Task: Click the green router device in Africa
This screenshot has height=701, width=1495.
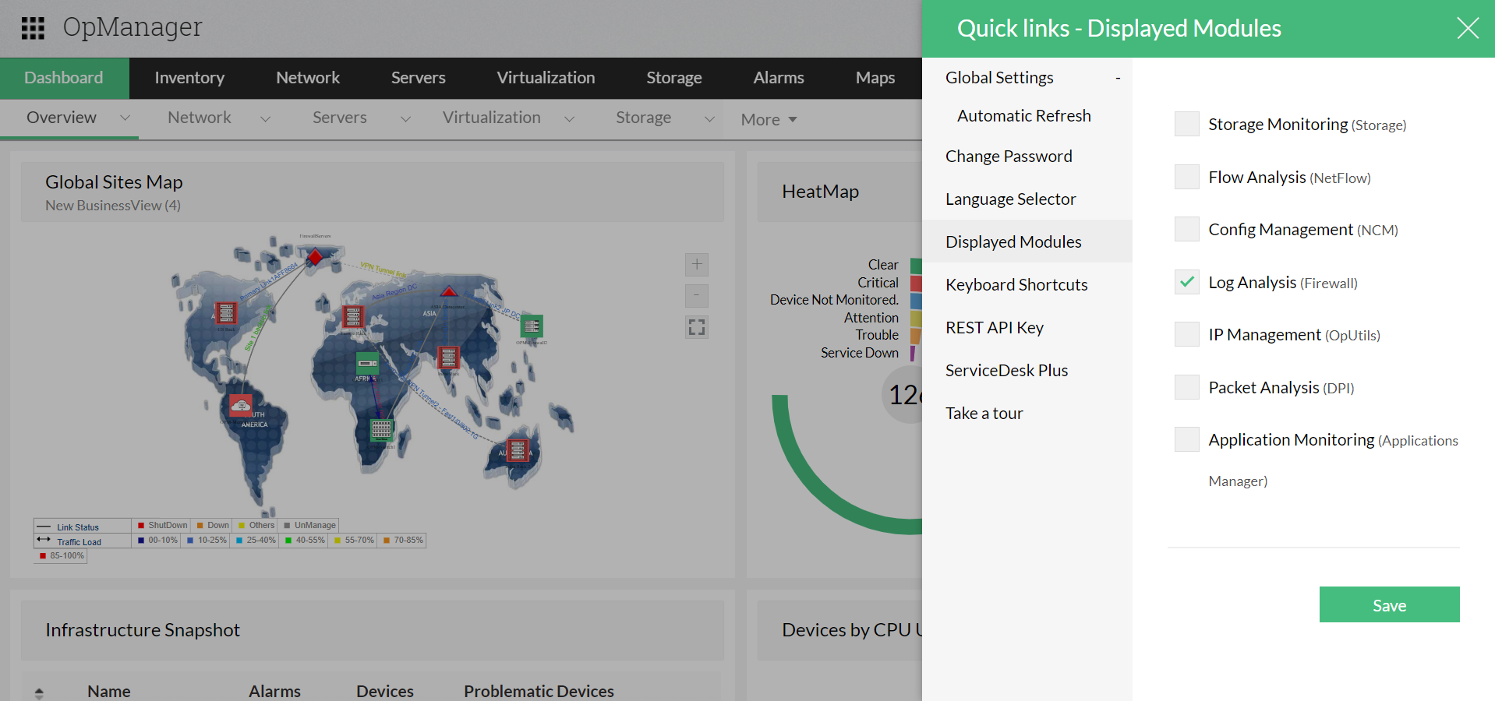Action: pos(367,363)
